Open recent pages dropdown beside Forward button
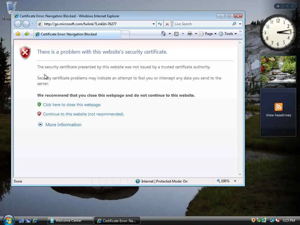This screenshot has height=225, width=300. pos(33,24)
